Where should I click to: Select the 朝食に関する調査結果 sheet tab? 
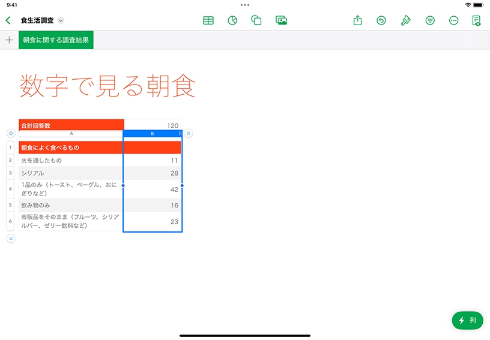click(56, 40)
